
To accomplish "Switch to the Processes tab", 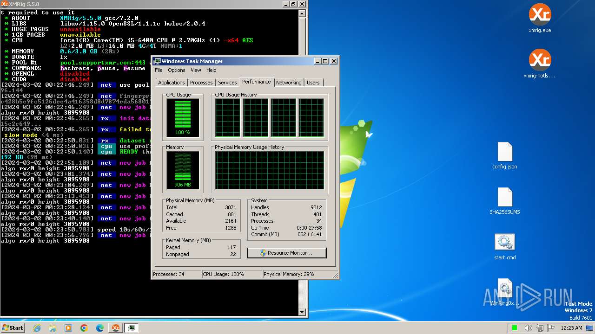I will [201, 83].
